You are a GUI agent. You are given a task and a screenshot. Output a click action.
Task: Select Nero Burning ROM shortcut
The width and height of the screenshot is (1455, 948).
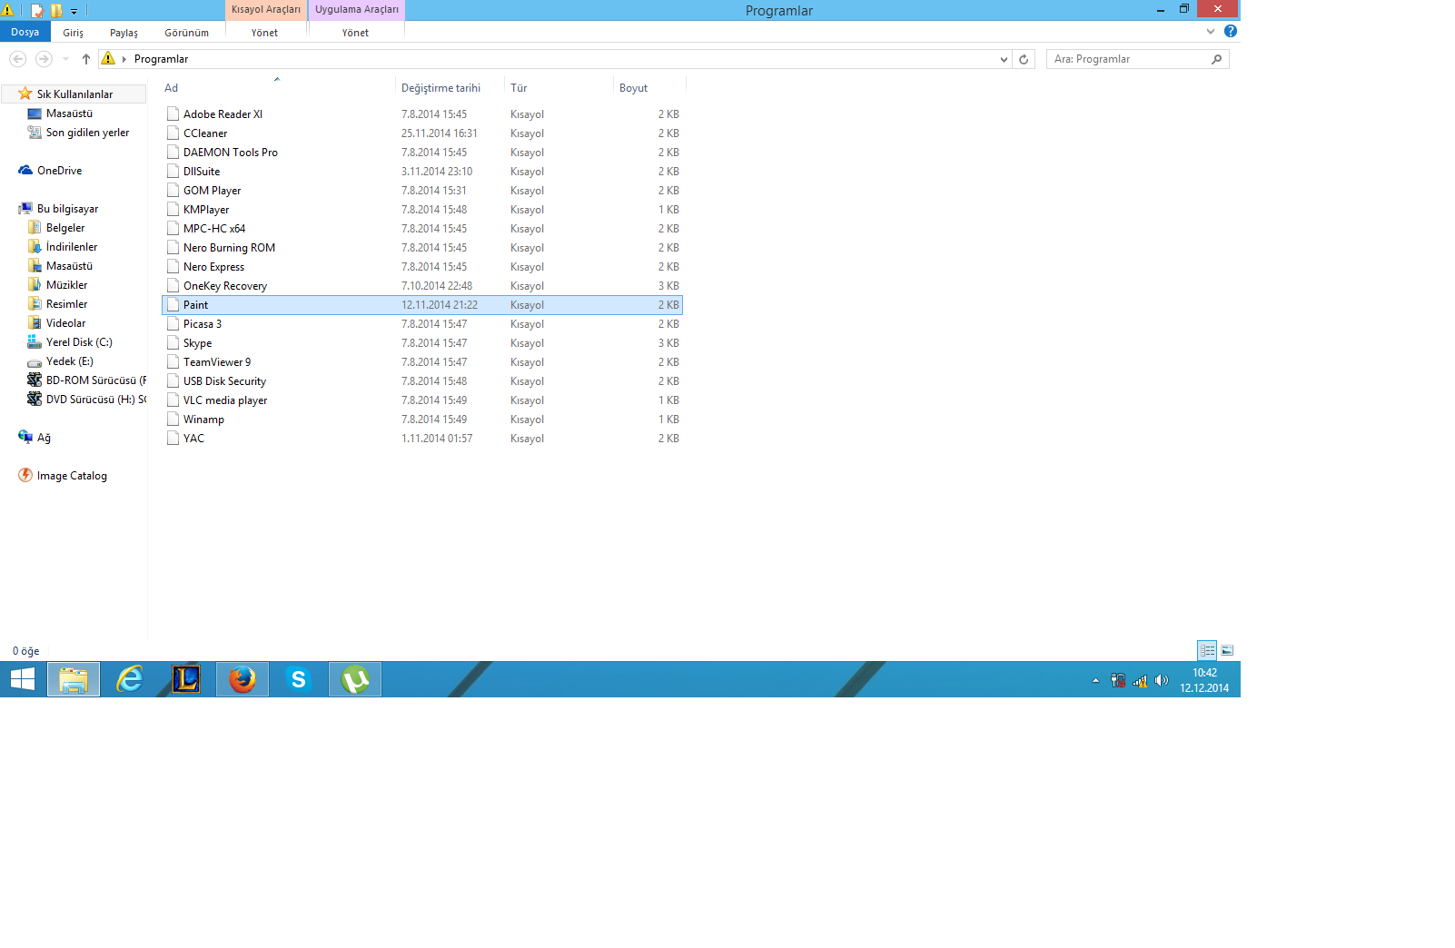click(x=422, y=248)
